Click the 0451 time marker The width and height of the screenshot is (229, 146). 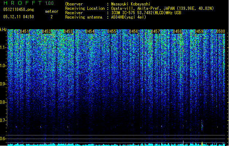click(24, 31)
